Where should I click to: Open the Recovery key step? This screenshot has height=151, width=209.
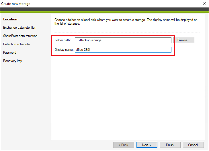13,61
